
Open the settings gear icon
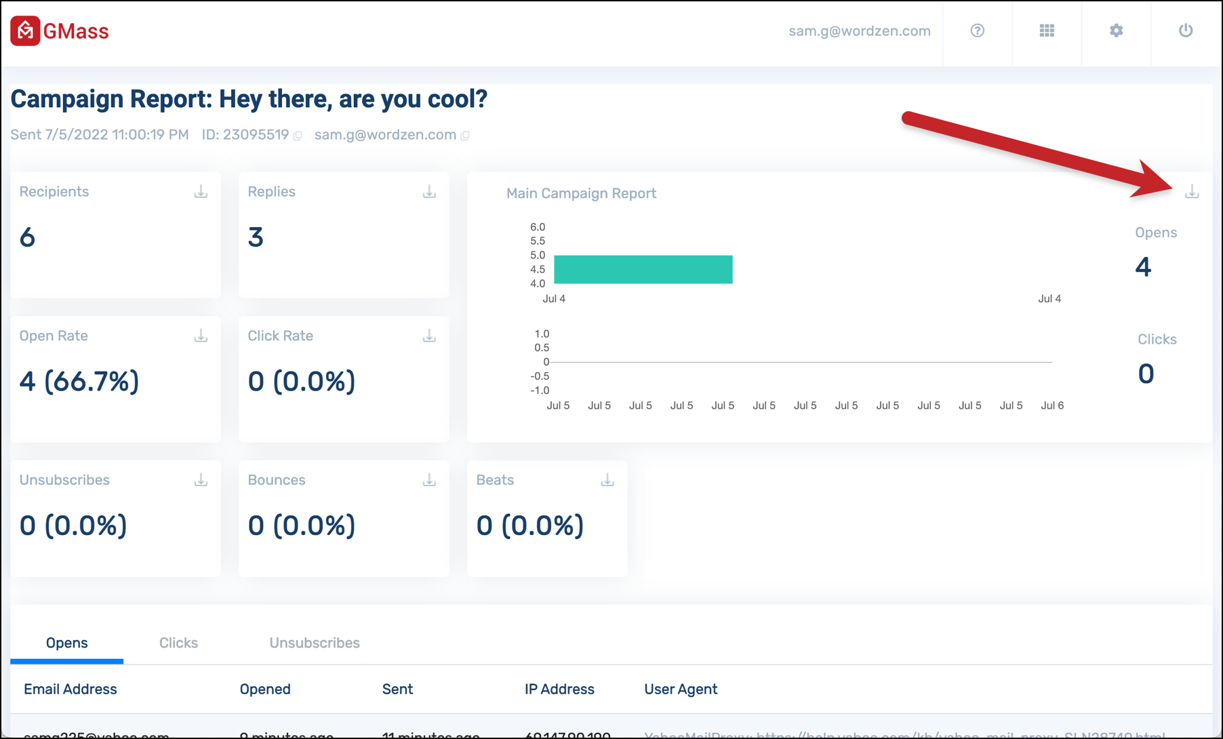(x=1116, y=31)
